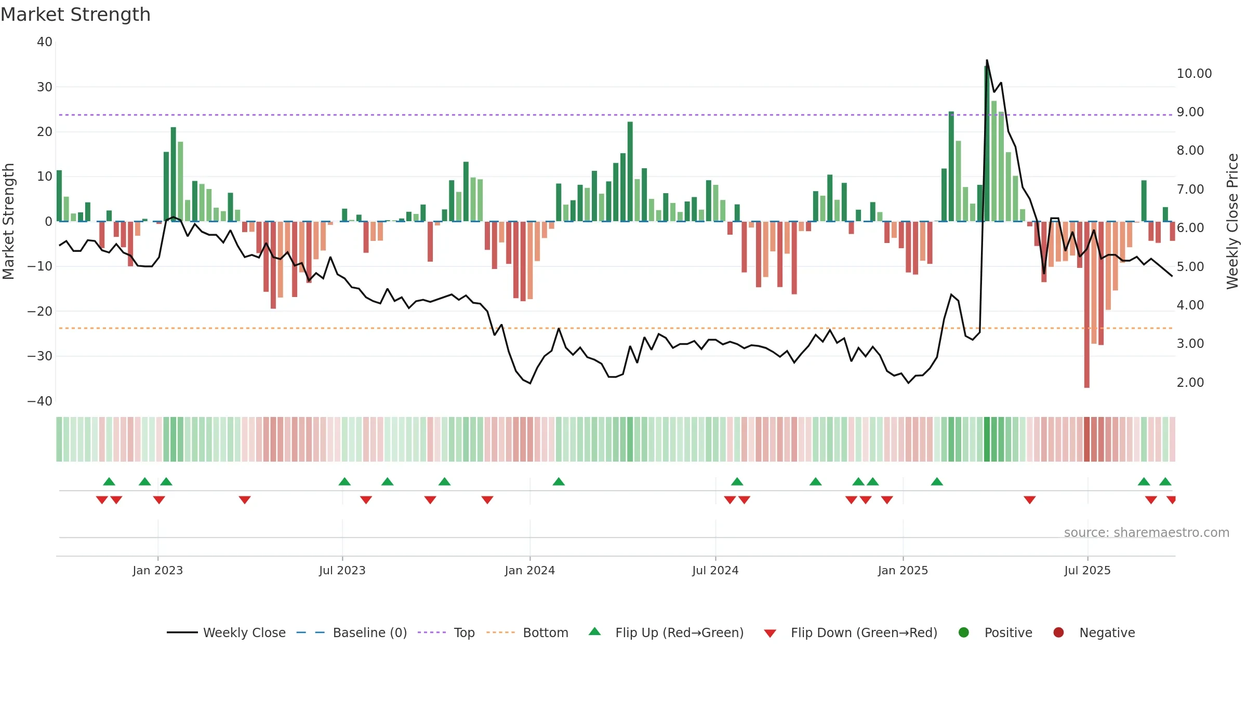Click the −40 strength axis label

click(x=39, y=401)
